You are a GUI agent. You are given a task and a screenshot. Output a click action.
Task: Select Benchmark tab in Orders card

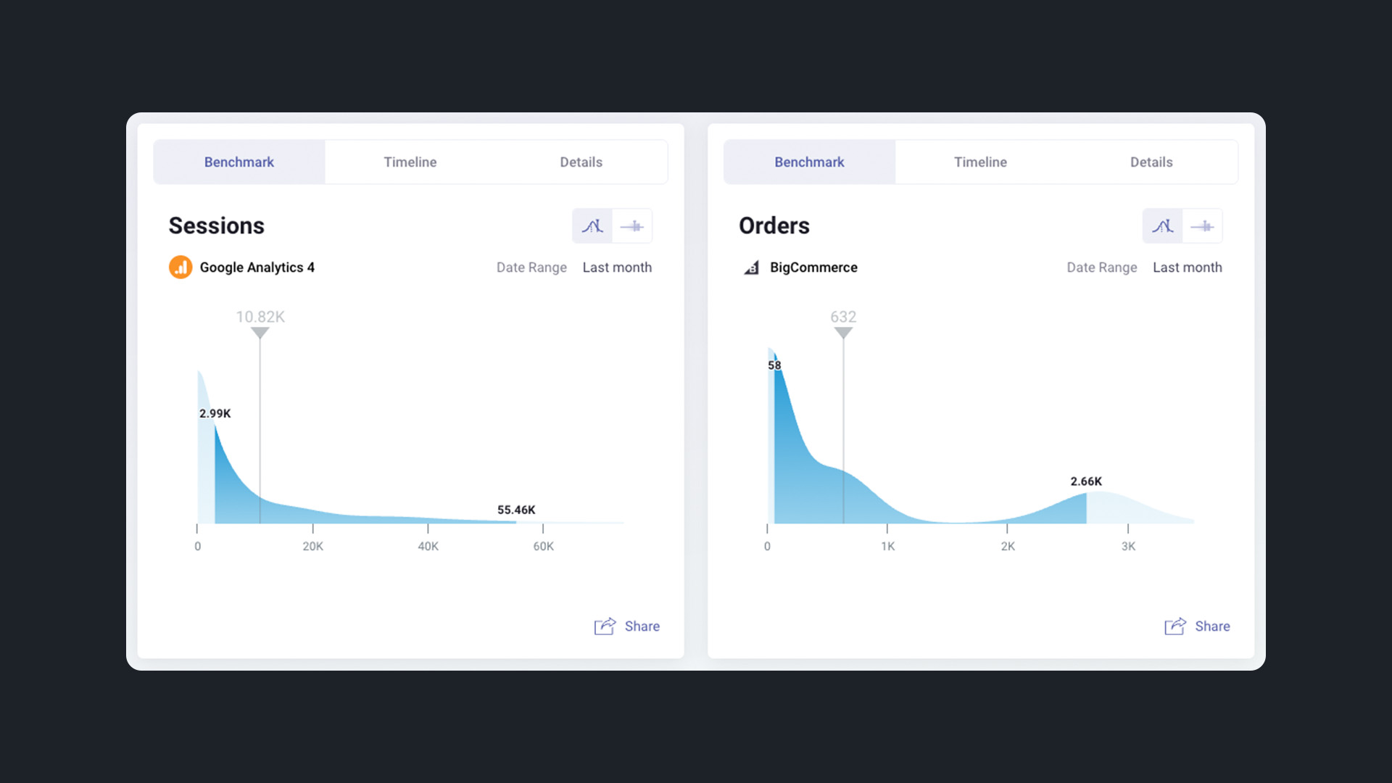(809, 162)
